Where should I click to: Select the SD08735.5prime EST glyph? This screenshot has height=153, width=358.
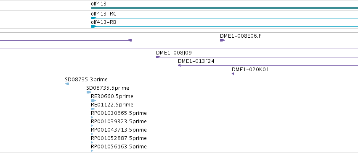(89, 92)
